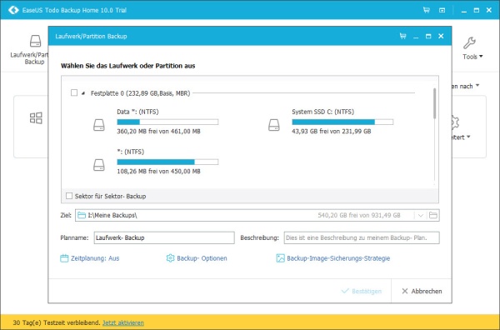Click gear icon behind the dialog at right
Viewport: 500px width, 330px height.
click(455, 122)
